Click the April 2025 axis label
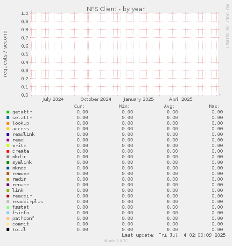The image size is (232, 246). pos(181,99)
